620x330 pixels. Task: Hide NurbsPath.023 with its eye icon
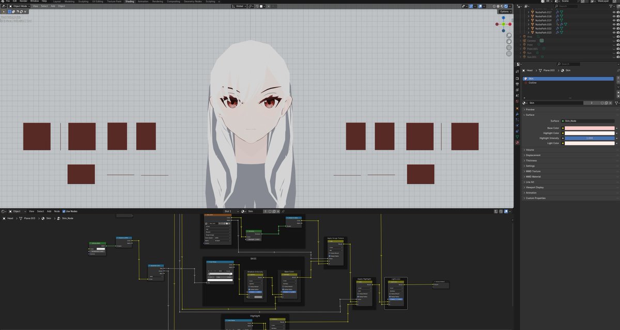(613, 33)
